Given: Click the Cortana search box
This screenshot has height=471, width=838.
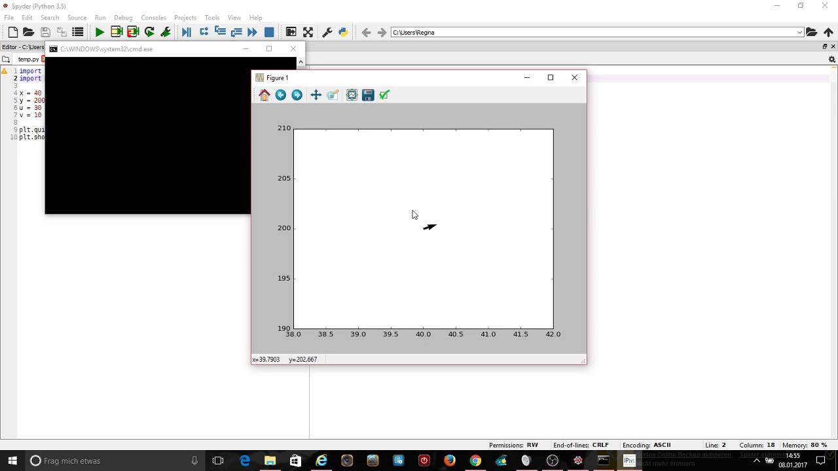Looking at the screenshot, I should coord(115,461).
